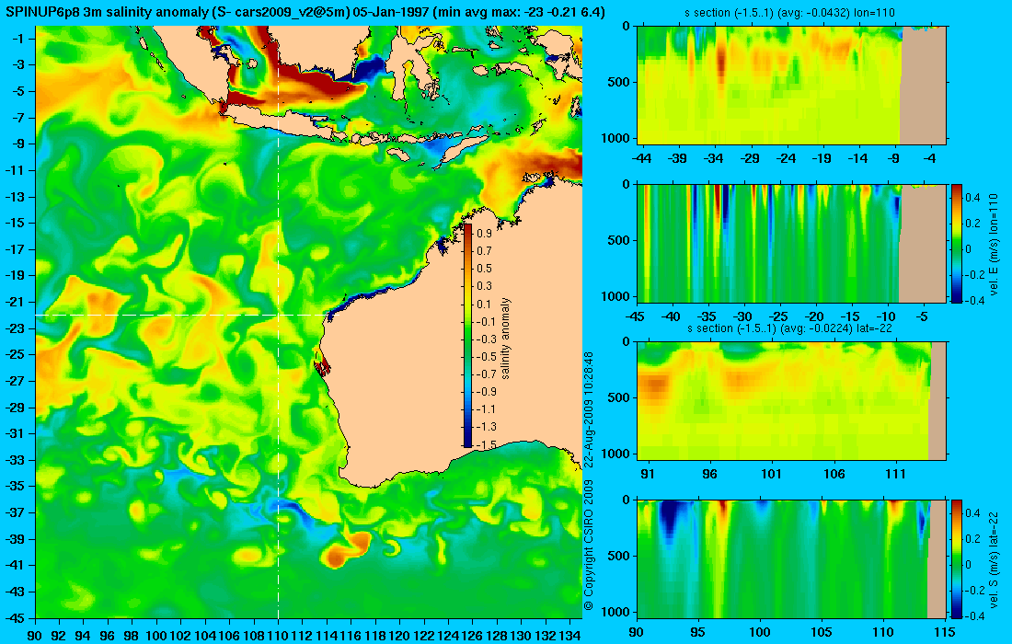Click the dashed crosshair intersection at 110E, 22S
Image resolution: width=1012 pixels, height=644 pixels.
tap(278, 315)
